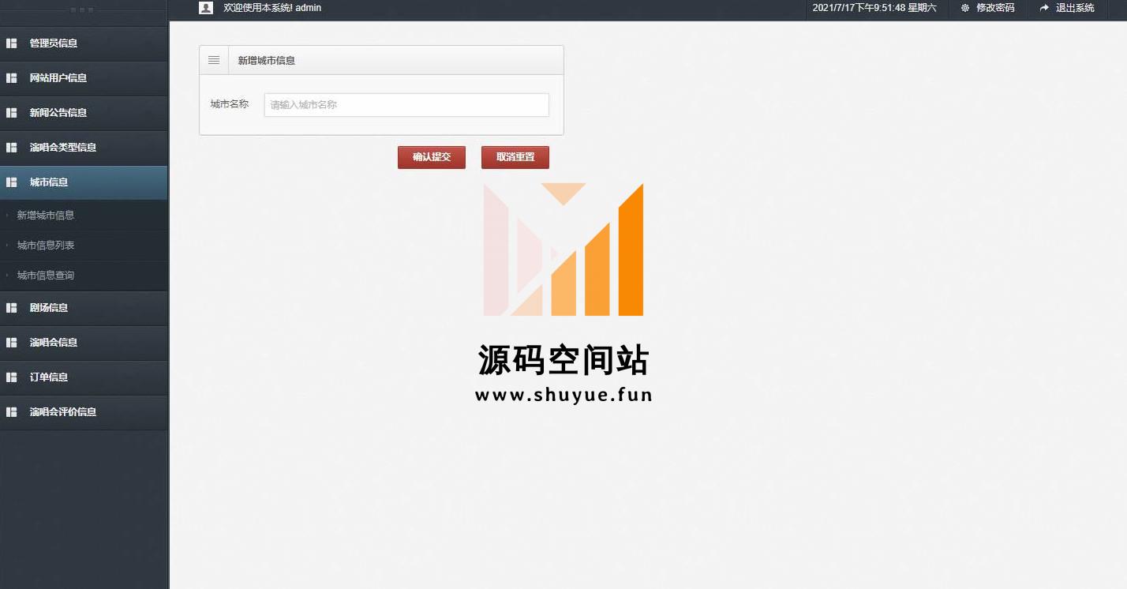
Task: Click the 新增城市信息 panel title
Action: [267, 61]
